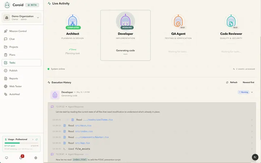Click the terminal icon beside file_exists
The image size is (261, 163).
click(x=65, y=149)
